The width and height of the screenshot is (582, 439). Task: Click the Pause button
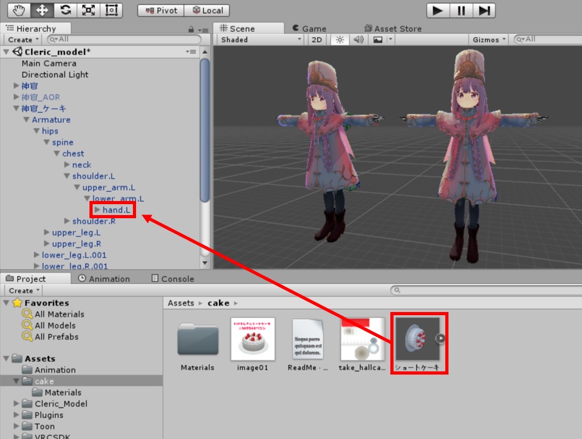point(461,10)
